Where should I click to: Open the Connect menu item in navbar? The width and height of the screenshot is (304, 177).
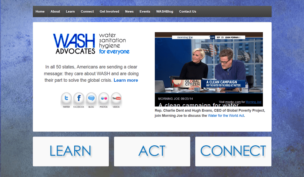[x=87, y=12]
